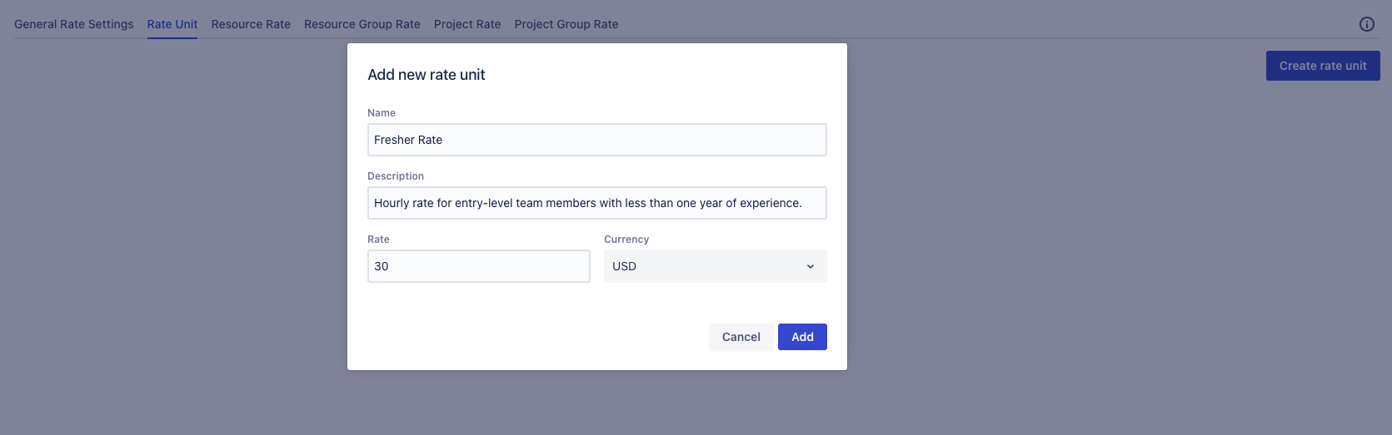Click the Currency field label
The height and width of the screenshot is (435, 1392).
pyautogui.click(x=626, y=240)
